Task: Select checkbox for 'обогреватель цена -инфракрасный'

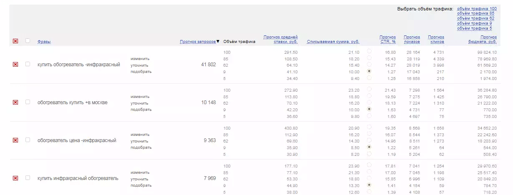Action: pyautogui.click(x=28, y=140)
